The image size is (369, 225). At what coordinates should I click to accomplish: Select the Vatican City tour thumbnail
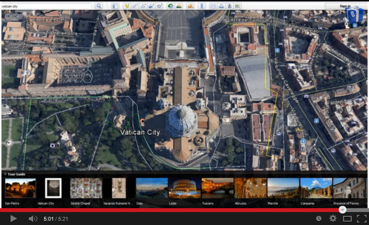(53, 188)
